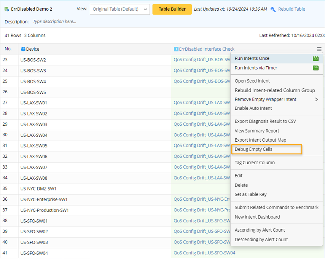Click the hamburger menu icon in column header
Image resolution: width=325 pixels, height=259 pixels.
[x=319, y=49]
